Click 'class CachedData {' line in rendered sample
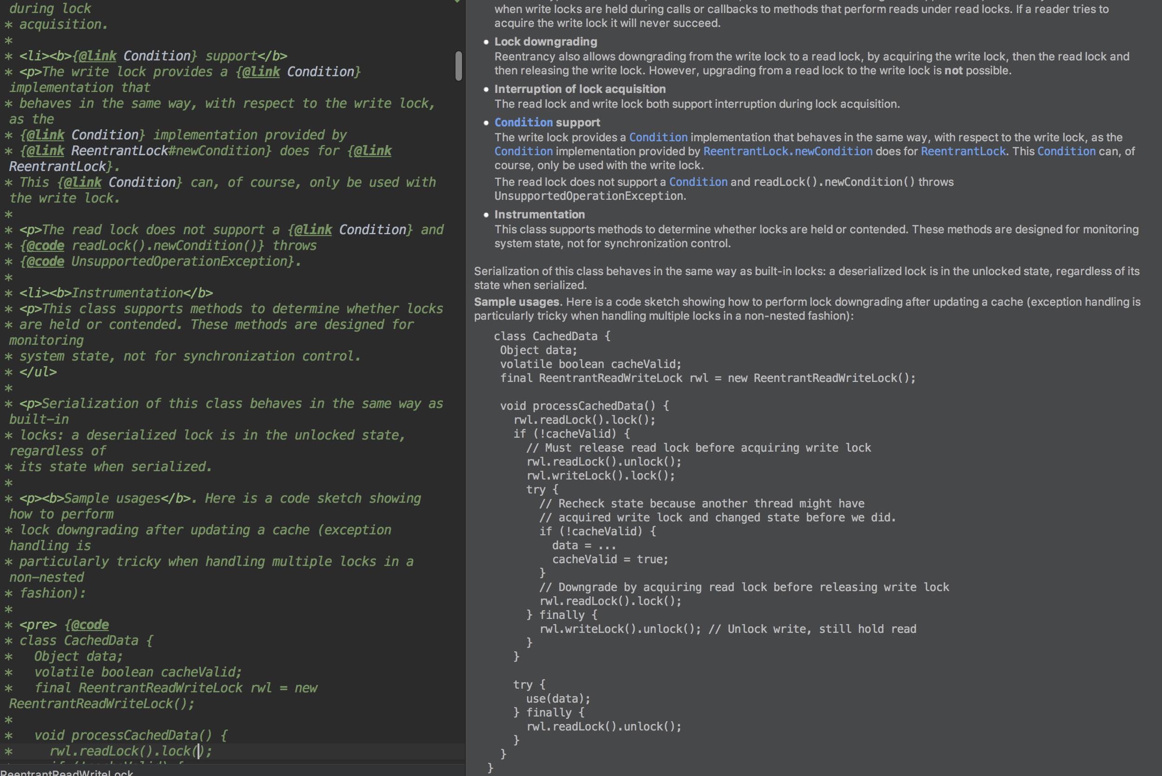Image resolution: width=1162 pixels, height=776 pixels. click(552, 336)
